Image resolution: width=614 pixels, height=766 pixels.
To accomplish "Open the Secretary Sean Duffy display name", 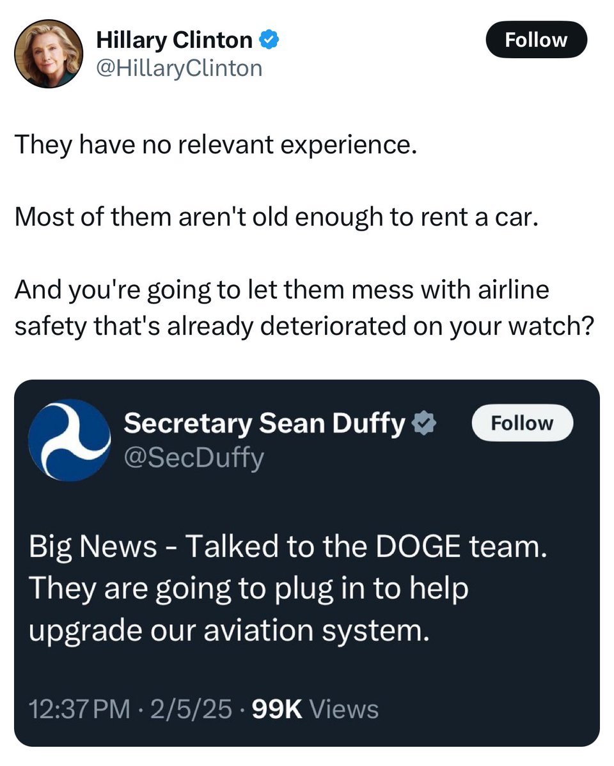I will click(x=264, y=423).
